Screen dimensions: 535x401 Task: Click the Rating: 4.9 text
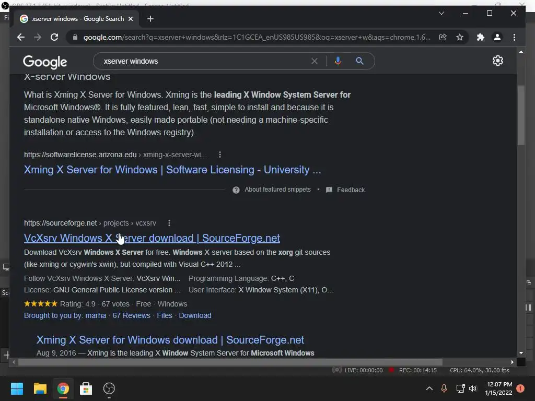[78, 304]
